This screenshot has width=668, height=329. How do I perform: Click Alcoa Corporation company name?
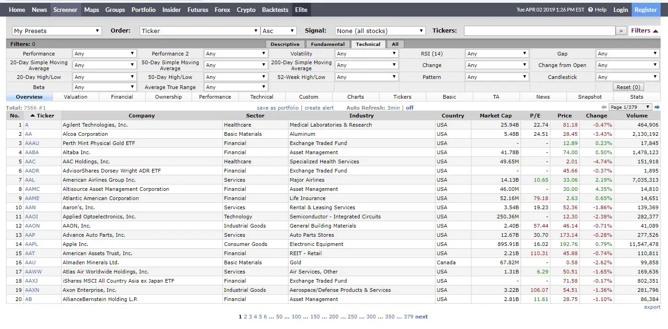click(85, 134)
